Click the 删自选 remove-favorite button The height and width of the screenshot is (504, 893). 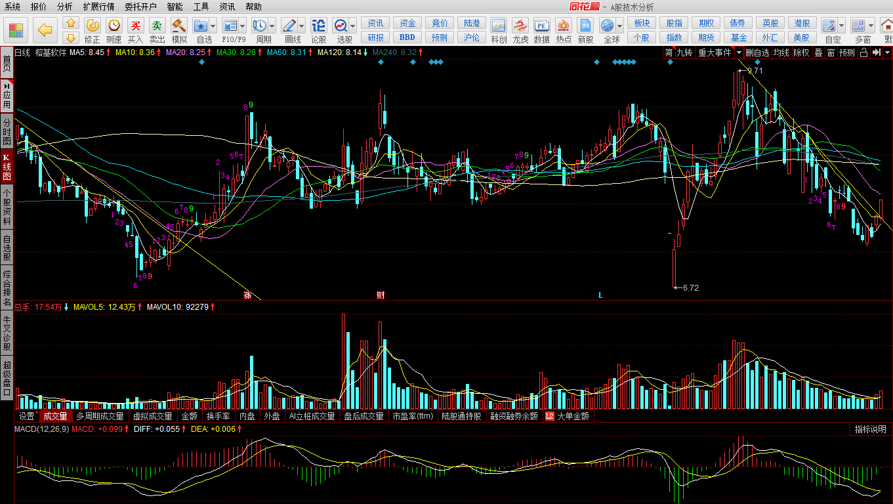[757, 52]
